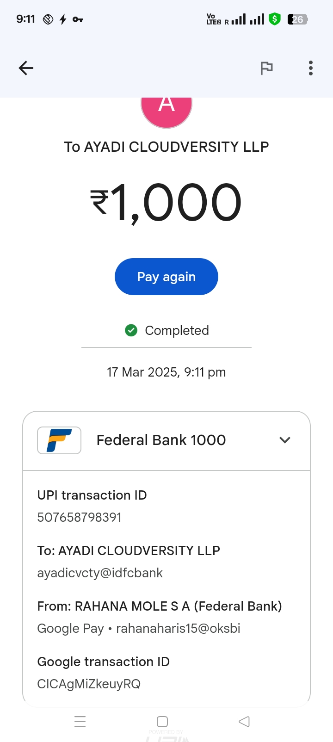Tap the ayadicvcty@idfcbank UPI address
The height and width of the screenshot is (742, 333).
point(100,573)
